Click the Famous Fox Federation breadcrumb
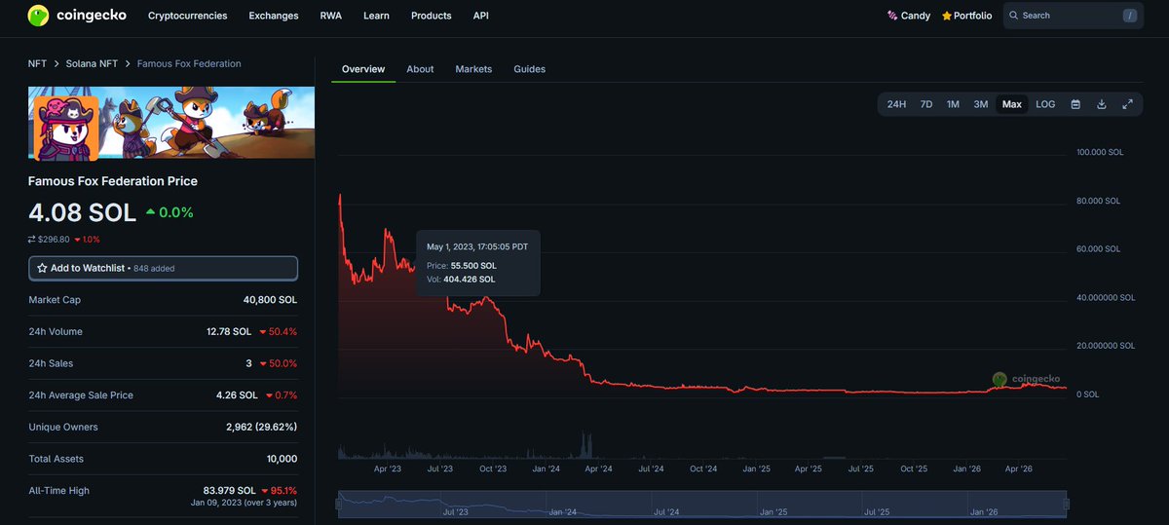Viewport: 1169px width, 525px height. click(189, 63)
